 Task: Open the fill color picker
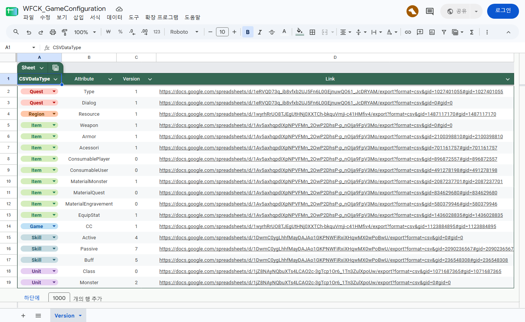(300, 32)
